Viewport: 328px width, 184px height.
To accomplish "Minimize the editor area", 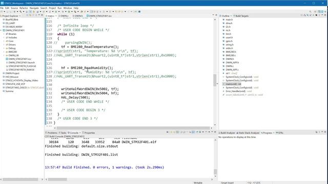I will (x=213, y=15).
